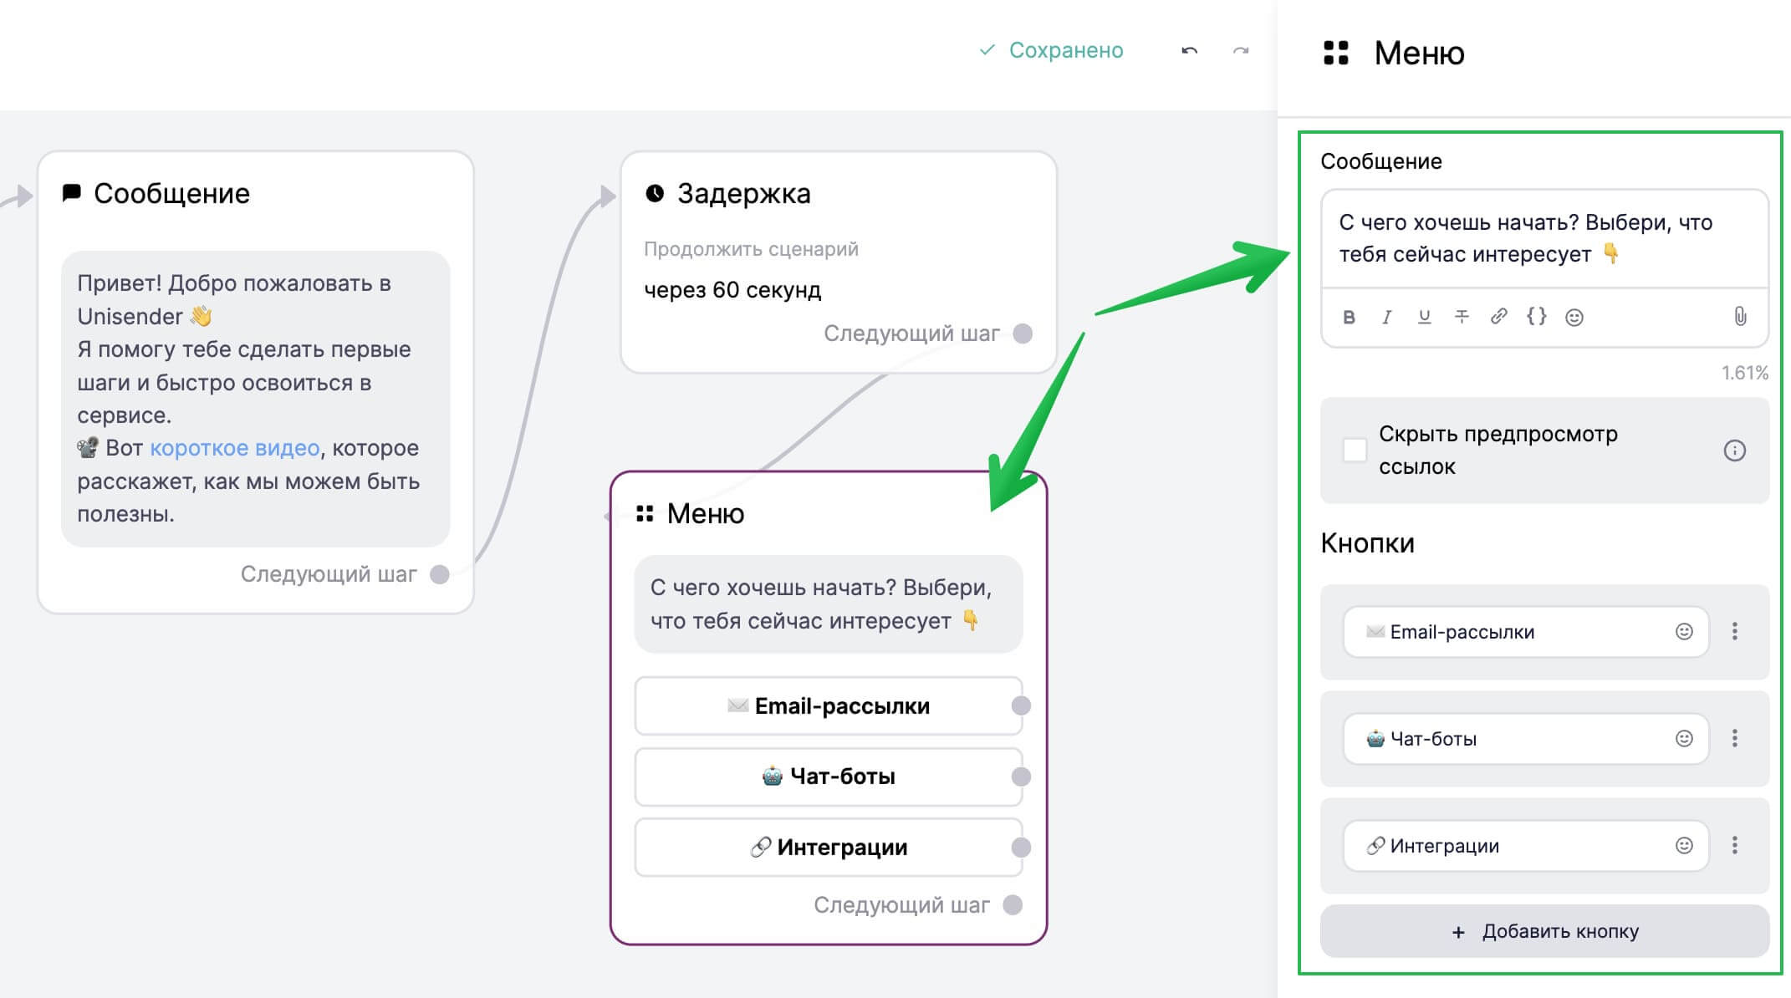Open emoji picker for Интеграции button
The image size is (1791, 998).
pos(1684,846)
